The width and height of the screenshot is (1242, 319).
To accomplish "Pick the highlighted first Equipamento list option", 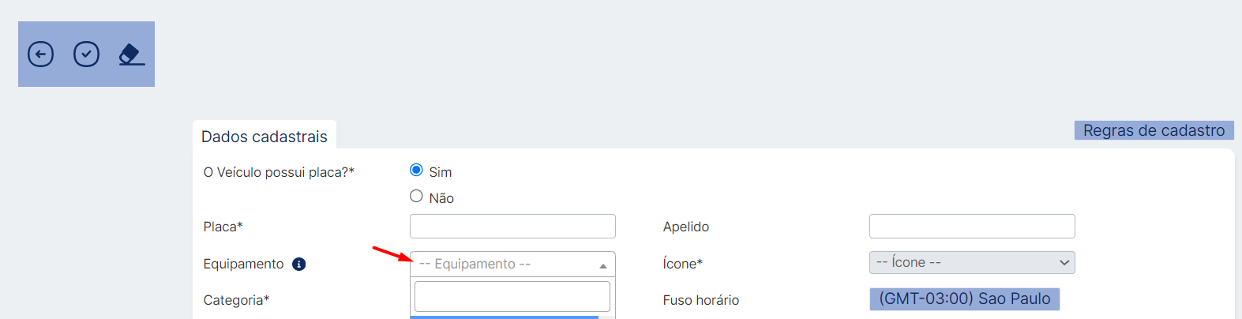I will (x=504, y=317).
